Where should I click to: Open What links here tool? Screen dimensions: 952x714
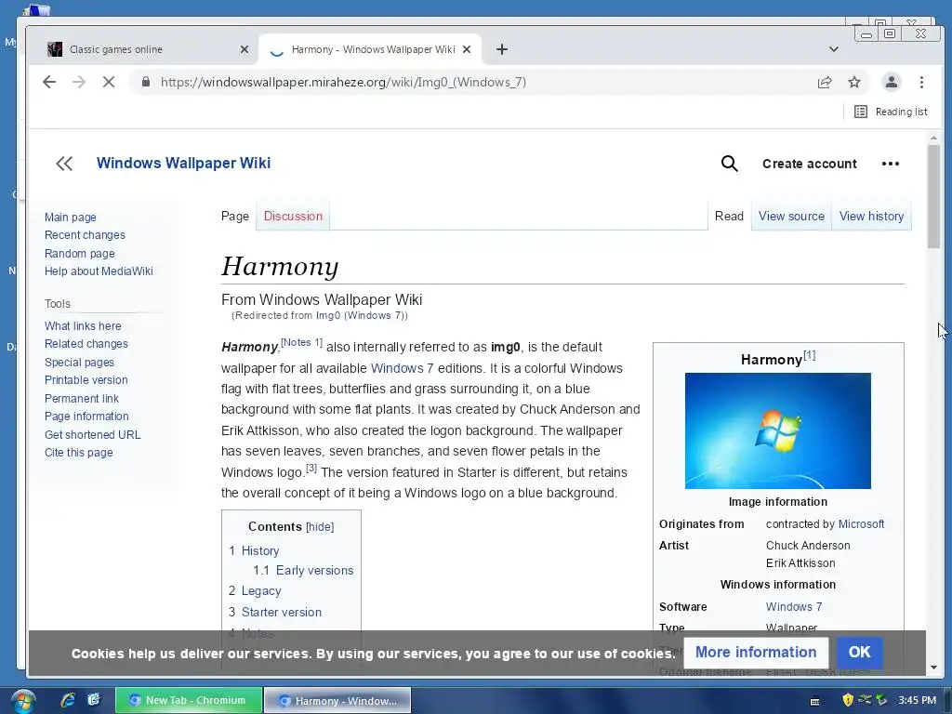83,326
